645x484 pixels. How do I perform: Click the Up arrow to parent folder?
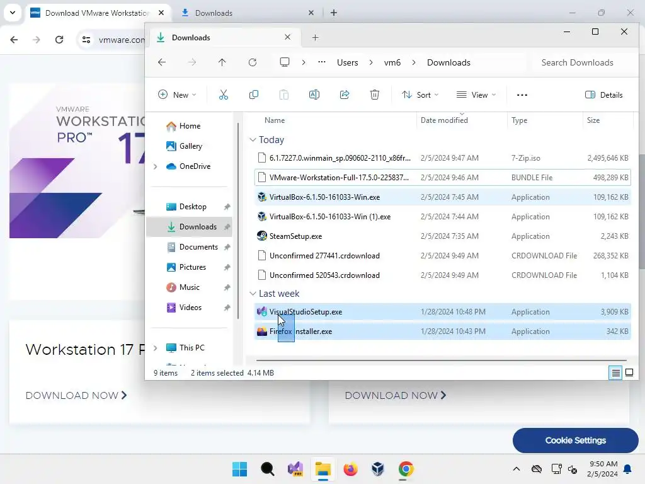pyautogui.click(x=222, y=62)
